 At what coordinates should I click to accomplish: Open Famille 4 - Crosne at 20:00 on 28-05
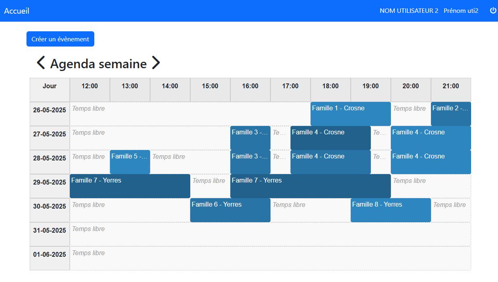click(x=431, y=162)
